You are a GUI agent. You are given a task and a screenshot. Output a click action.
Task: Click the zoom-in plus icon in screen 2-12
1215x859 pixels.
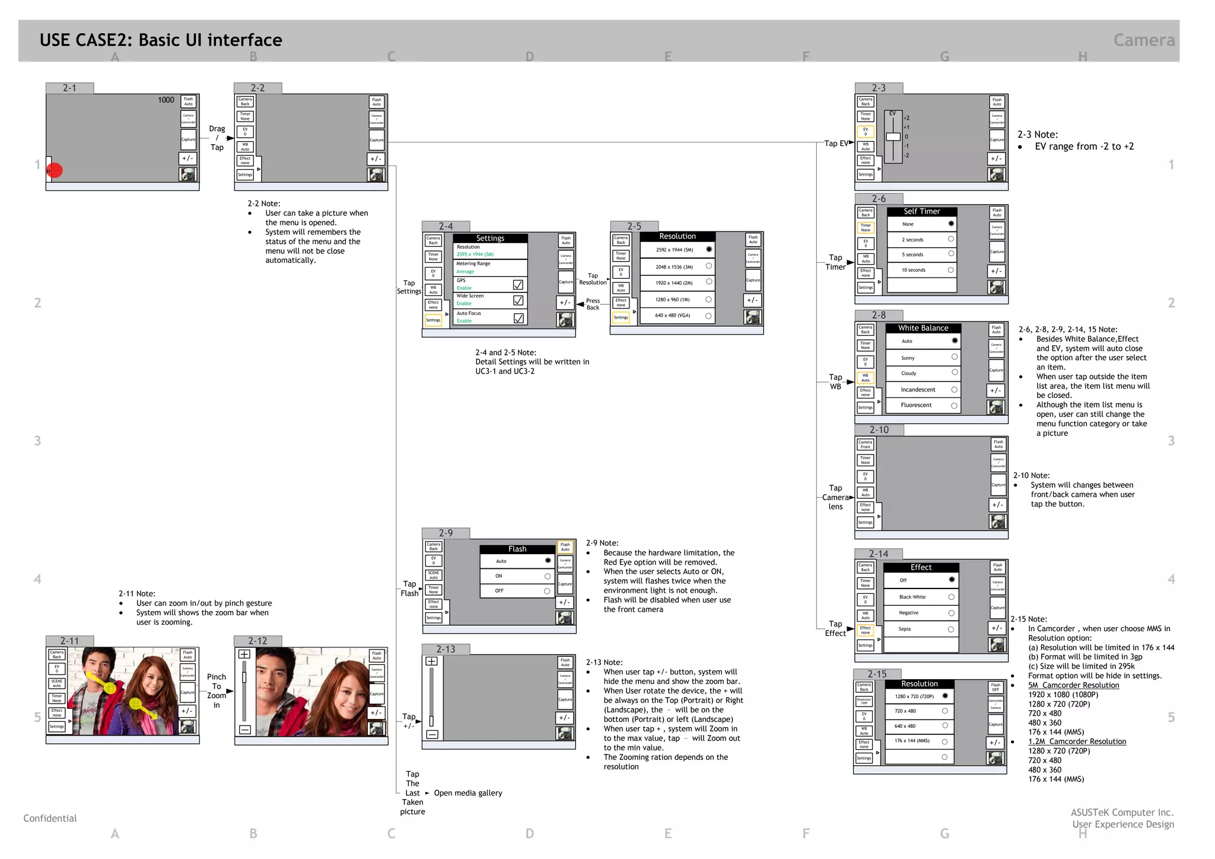coord(244,654)
